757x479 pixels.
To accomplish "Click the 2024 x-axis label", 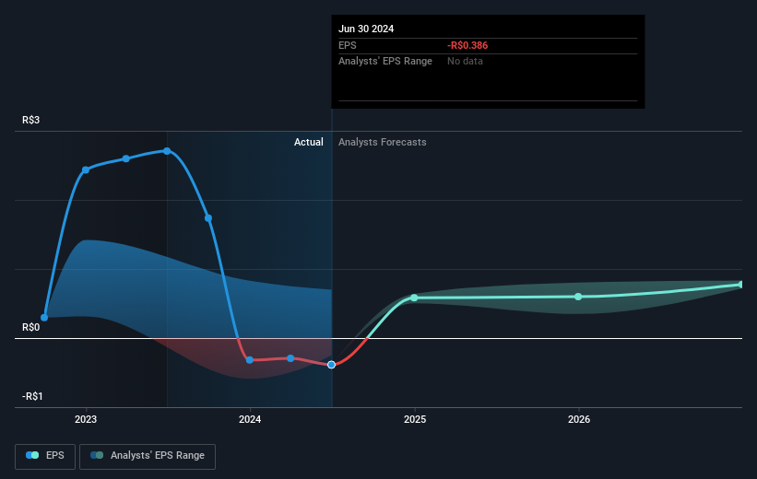I will [250, 419].
